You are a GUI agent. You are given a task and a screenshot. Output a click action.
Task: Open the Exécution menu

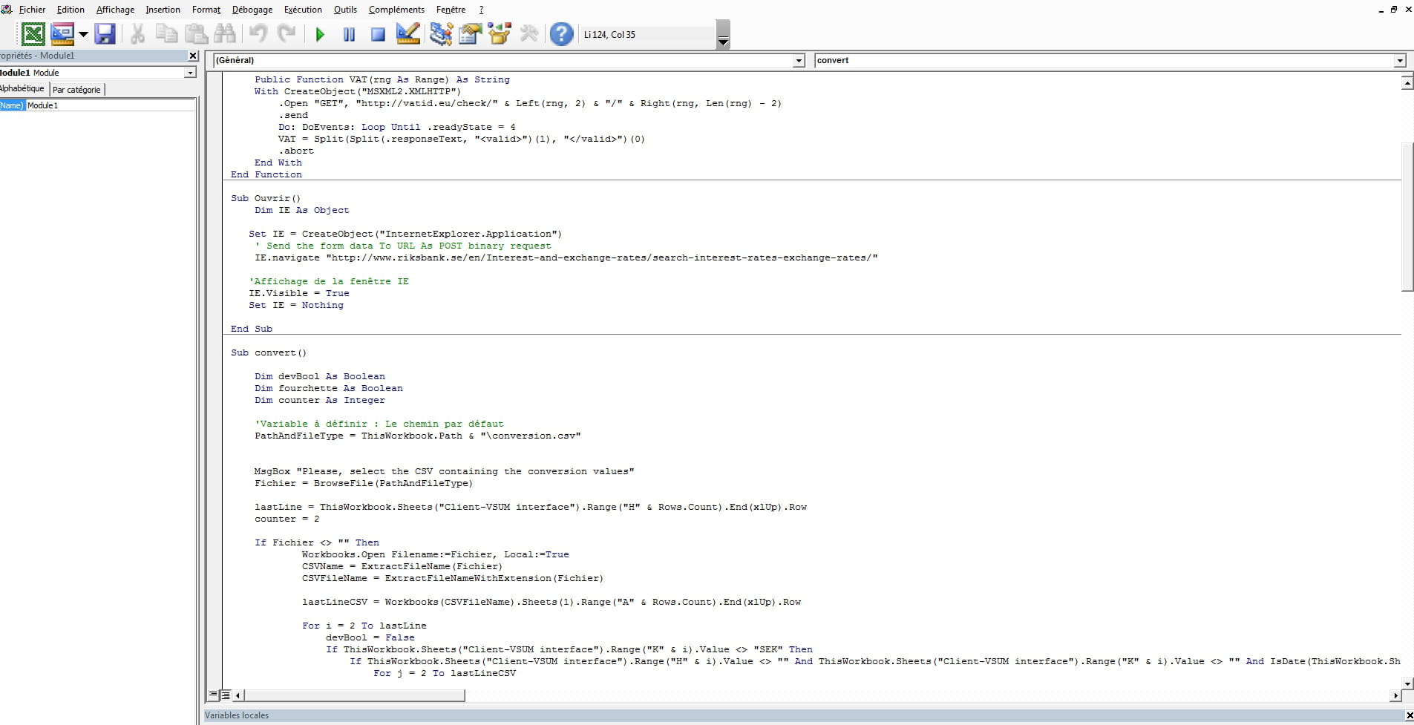click(303, 10)
